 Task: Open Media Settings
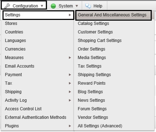click(x=114, y=58)
